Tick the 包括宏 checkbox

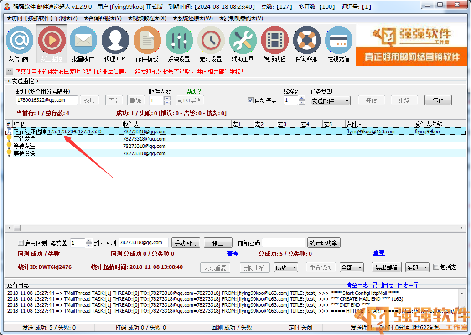tap(436, 267)
